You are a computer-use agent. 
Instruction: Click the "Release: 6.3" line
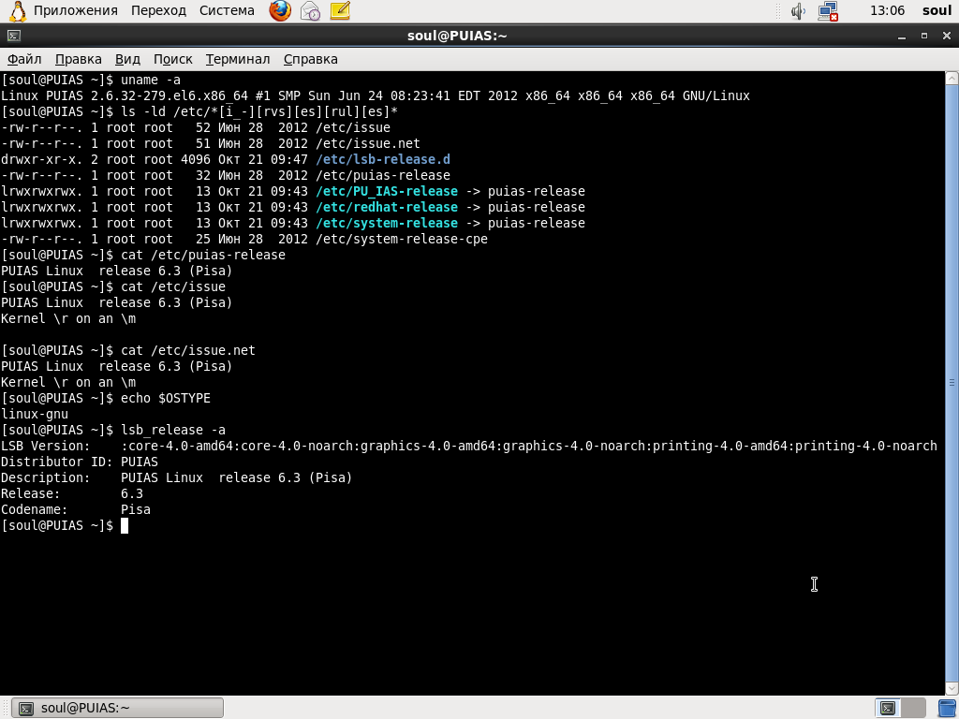click(72, 493)
